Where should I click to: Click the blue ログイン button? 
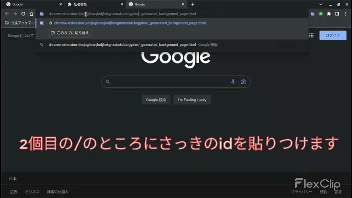(333, 35)
